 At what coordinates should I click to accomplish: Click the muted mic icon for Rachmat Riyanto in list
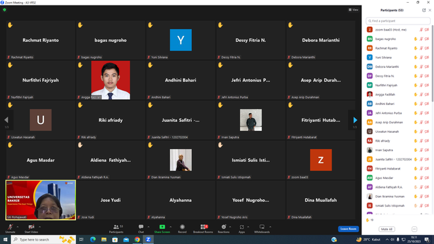pyautogui.click(x=421, y=48)
